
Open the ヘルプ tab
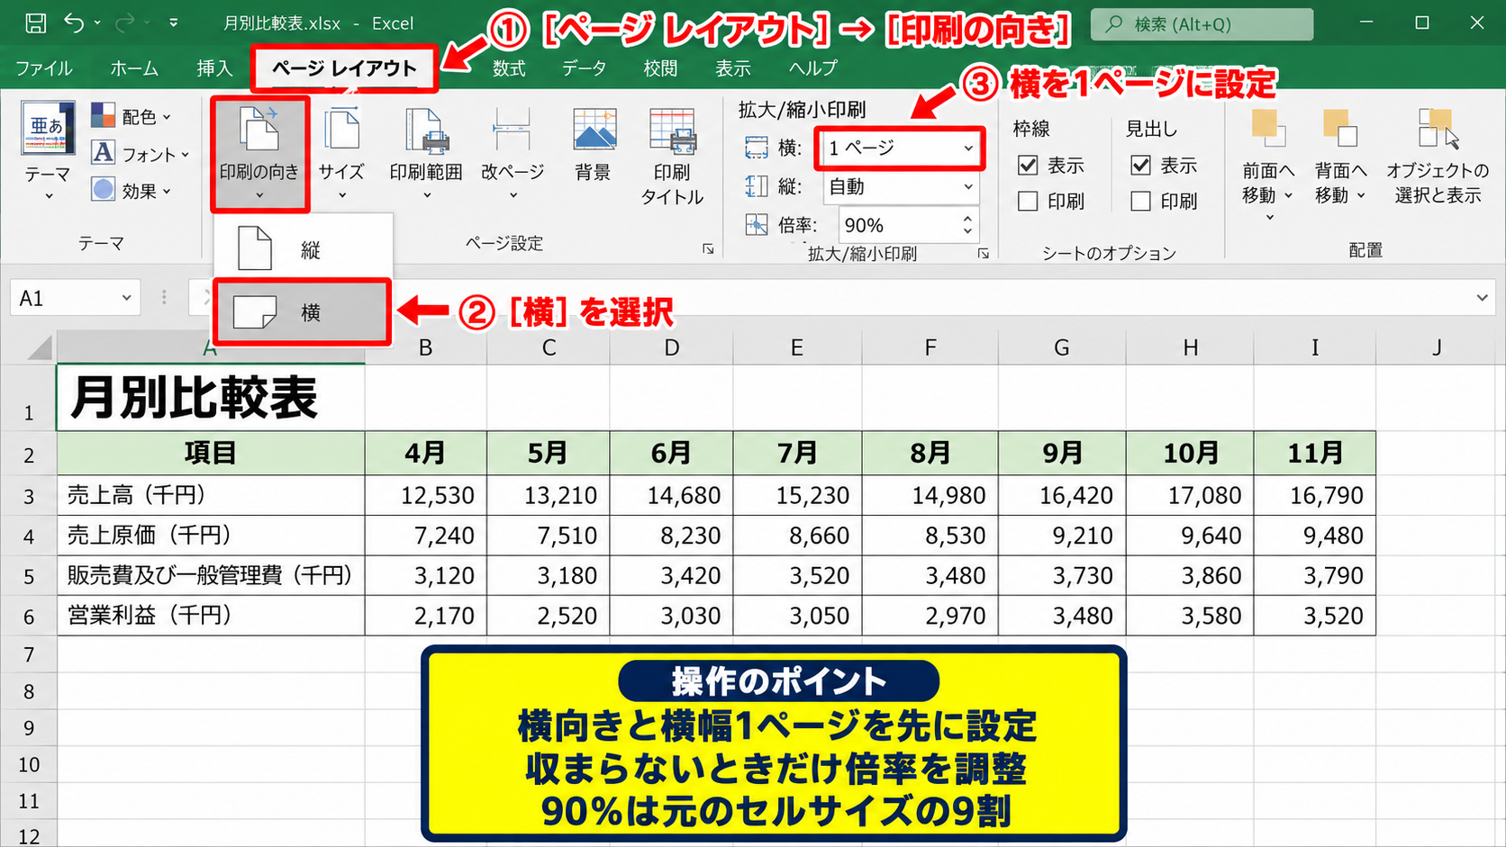point(812,68)
